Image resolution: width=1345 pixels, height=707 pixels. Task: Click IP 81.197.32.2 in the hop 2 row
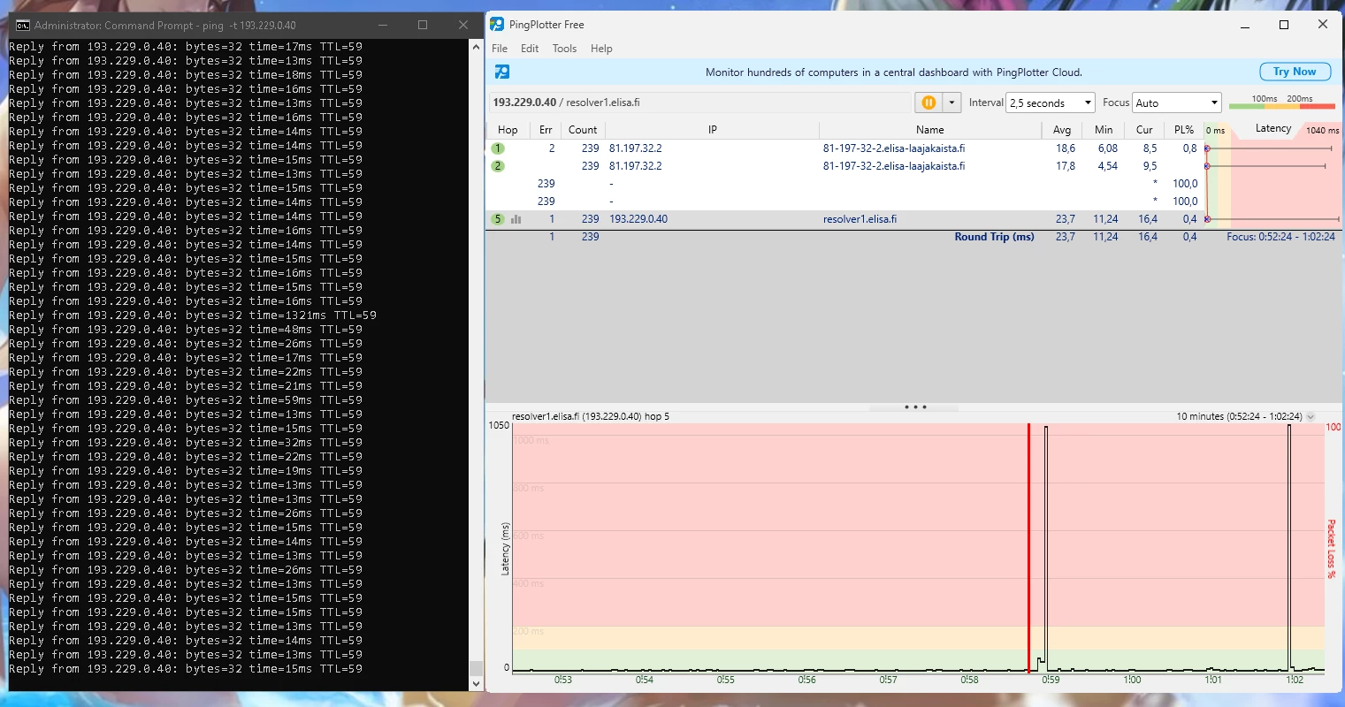(636, 166)
